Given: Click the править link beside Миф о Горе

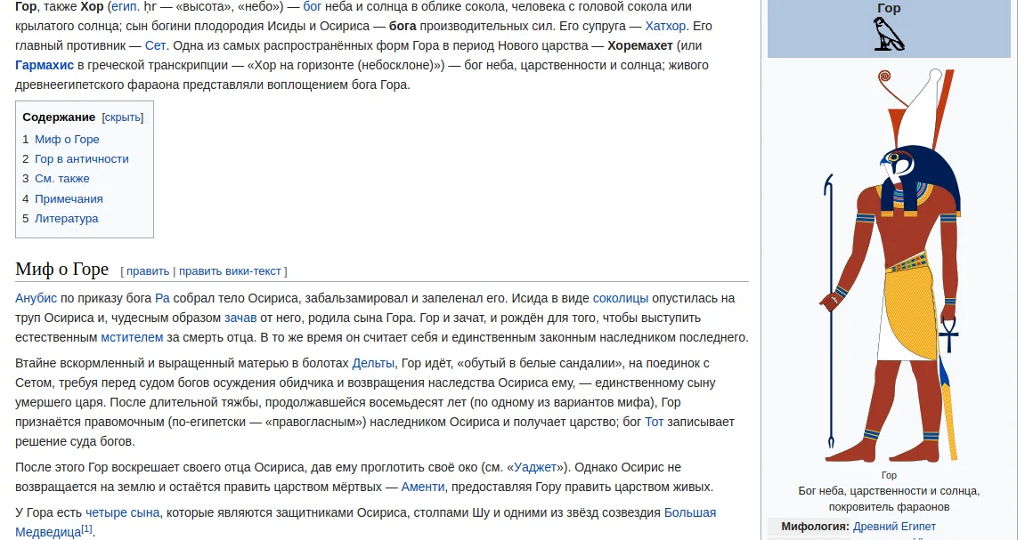Looking at the screenshot, I should pyautogui.click(x=148, y=271).
